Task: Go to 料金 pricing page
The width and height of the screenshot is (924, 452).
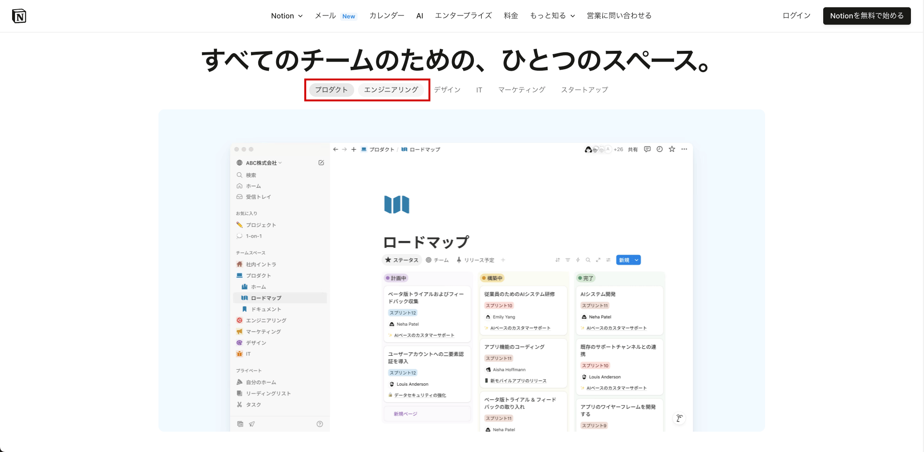Action: point(511,16)
